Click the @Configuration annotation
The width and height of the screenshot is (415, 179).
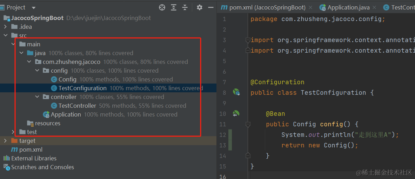(x=277, y=82)
